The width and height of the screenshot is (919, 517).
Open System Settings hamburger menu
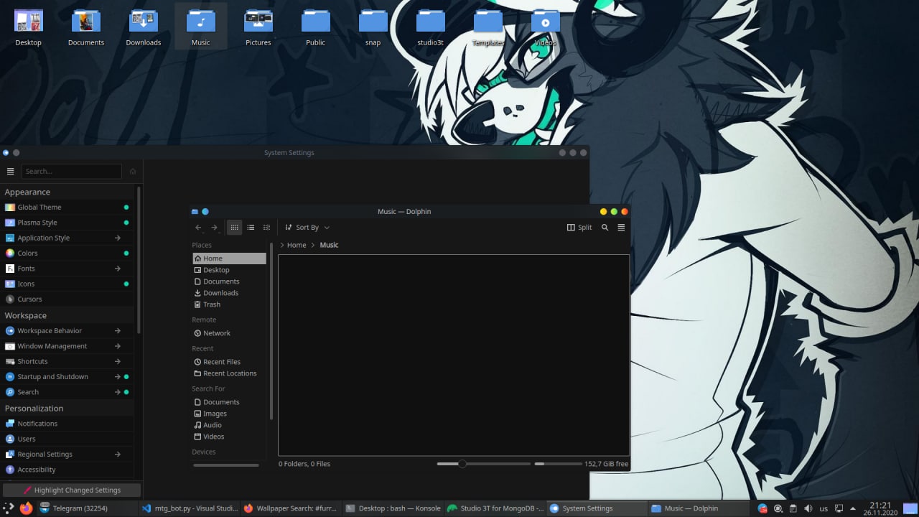(10, 172)
